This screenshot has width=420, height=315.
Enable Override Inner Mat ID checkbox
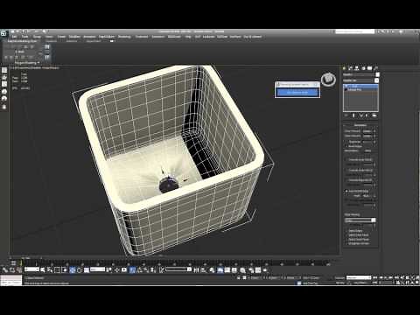point(346,160)
